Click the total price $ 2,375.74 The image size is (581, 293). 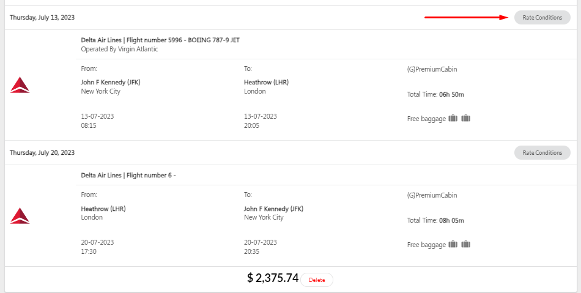click(x=273, y=278)
